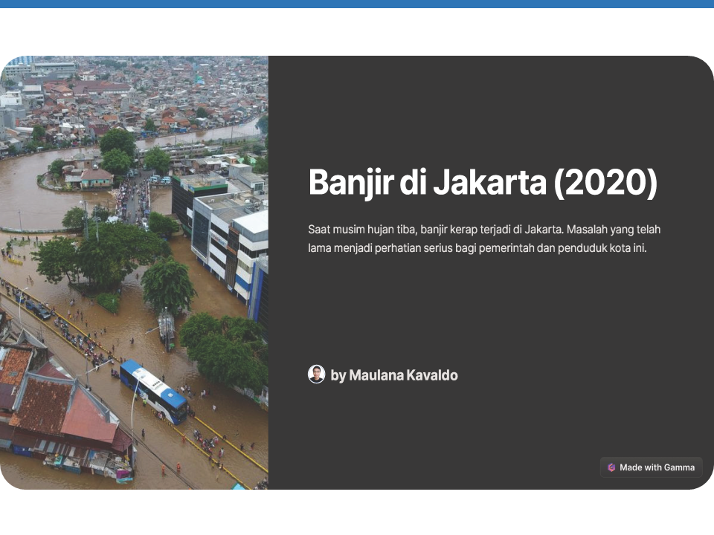
Task: Click the large green tree beside flooded road
Action: (168, 284)
